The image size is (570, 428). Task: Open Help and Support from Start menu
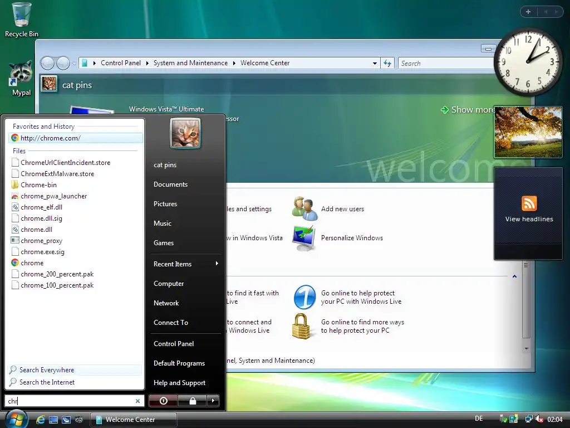[180, 383]
